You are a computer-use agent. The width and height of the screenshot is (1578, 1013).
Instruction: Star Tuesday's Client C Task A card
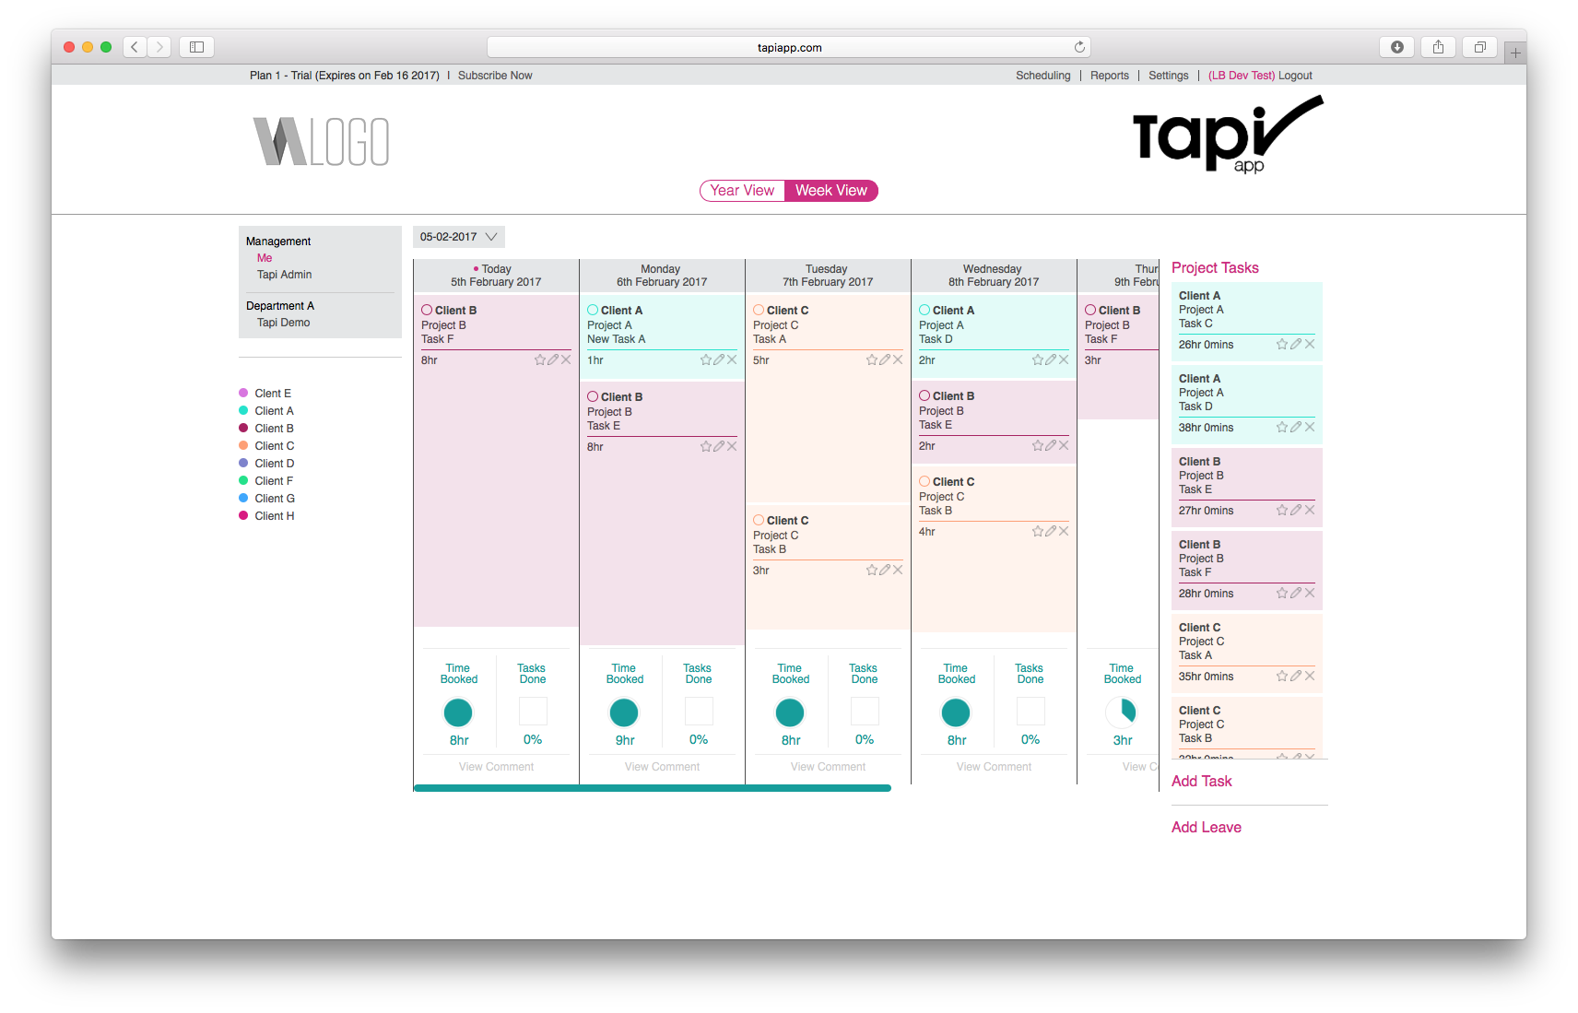(872, 359)
